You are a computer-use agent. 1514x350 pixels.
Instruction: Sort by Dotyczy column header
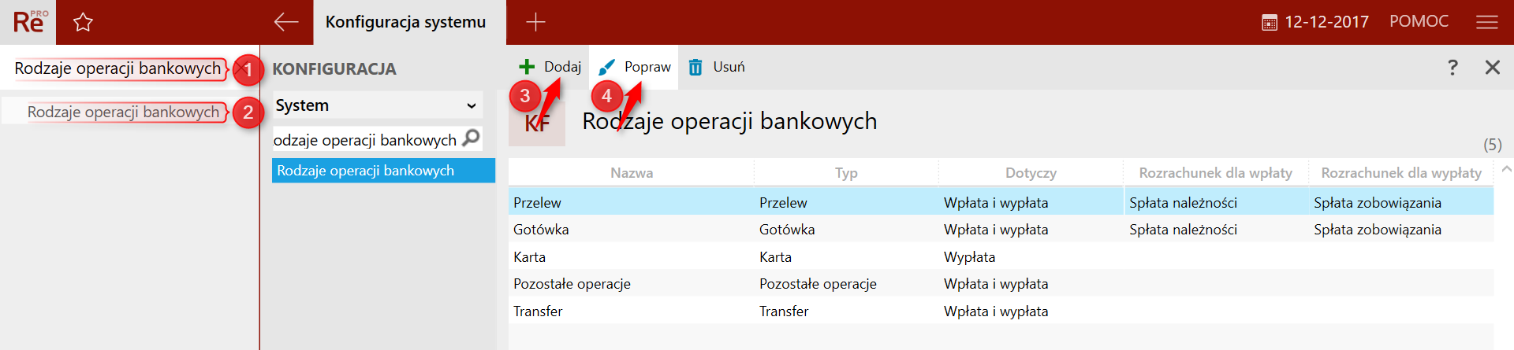point(1031,173)
